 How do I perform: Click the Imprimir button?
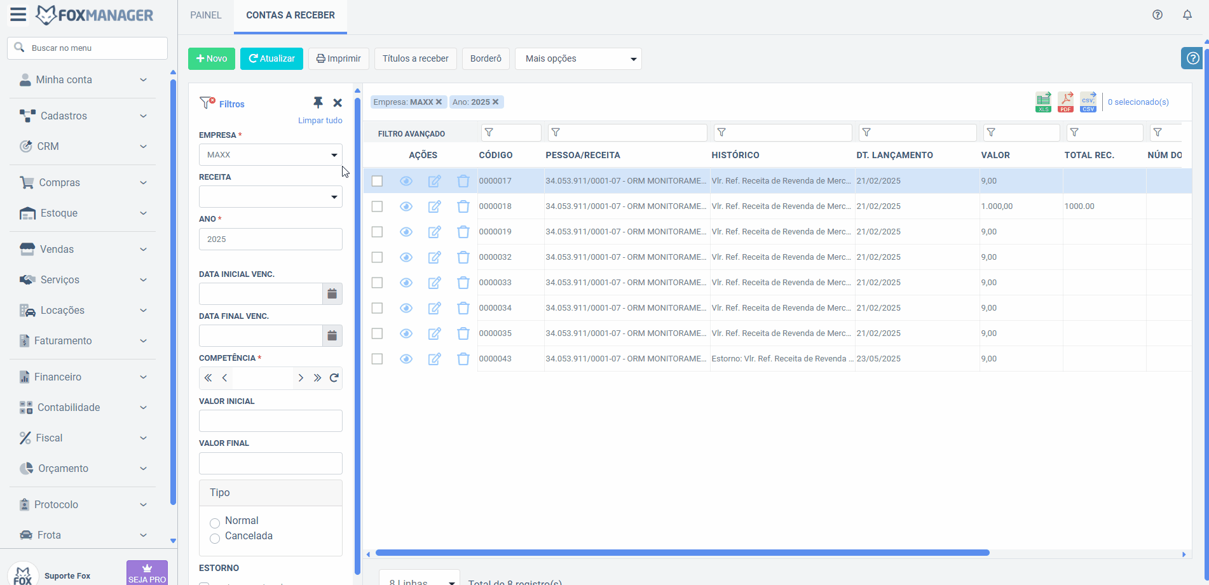(x=339, y=58)
